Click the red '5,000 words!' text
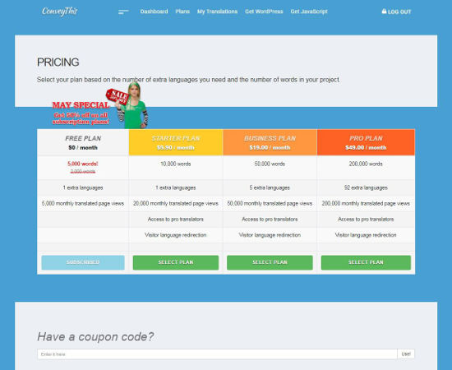 (83, 164)
